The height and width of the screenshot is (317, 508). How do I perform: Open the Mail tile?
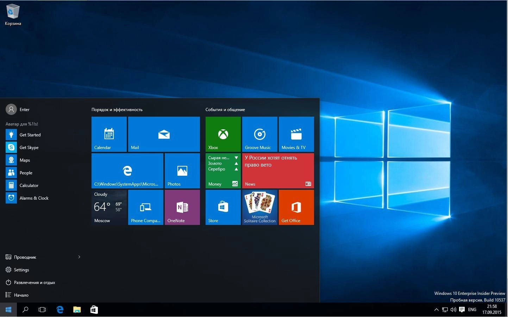point(164,134)
